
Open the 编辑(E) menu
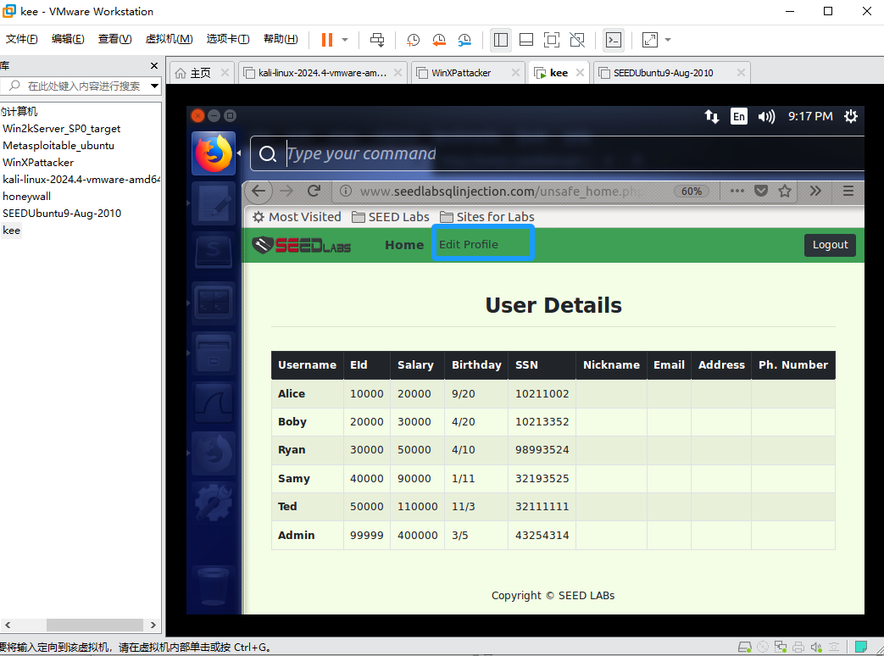pyautogui.click(x=68, y=39)
